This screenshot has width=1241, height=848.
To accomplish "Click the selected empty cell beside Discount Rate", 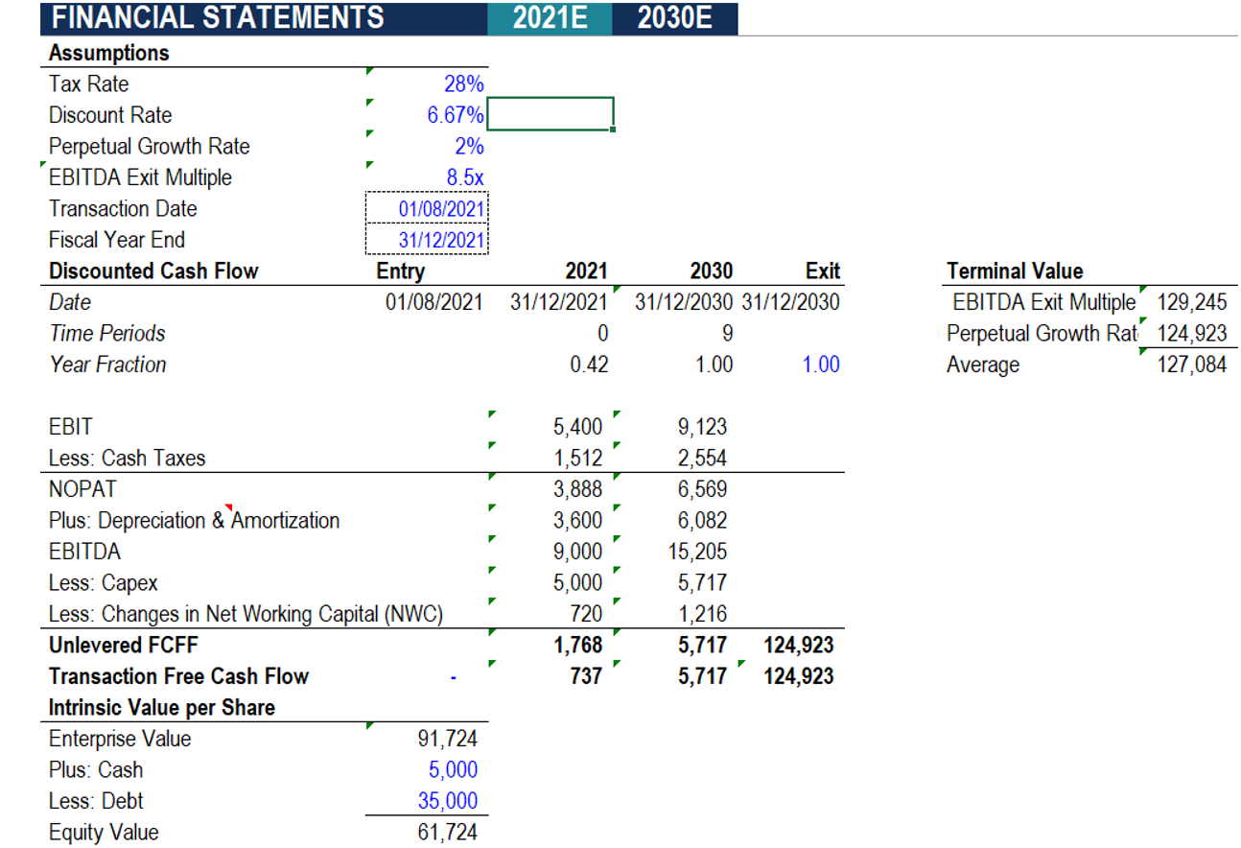I will tap(551, 113).
